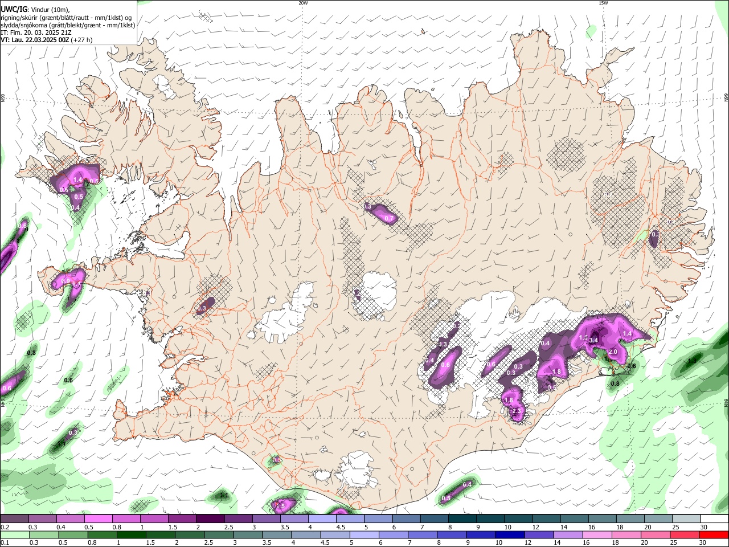Click the 'rigning/skúrir (grænt/blátt/rautt - mm/1klst) og' line
729x547 pixels.
66,18
